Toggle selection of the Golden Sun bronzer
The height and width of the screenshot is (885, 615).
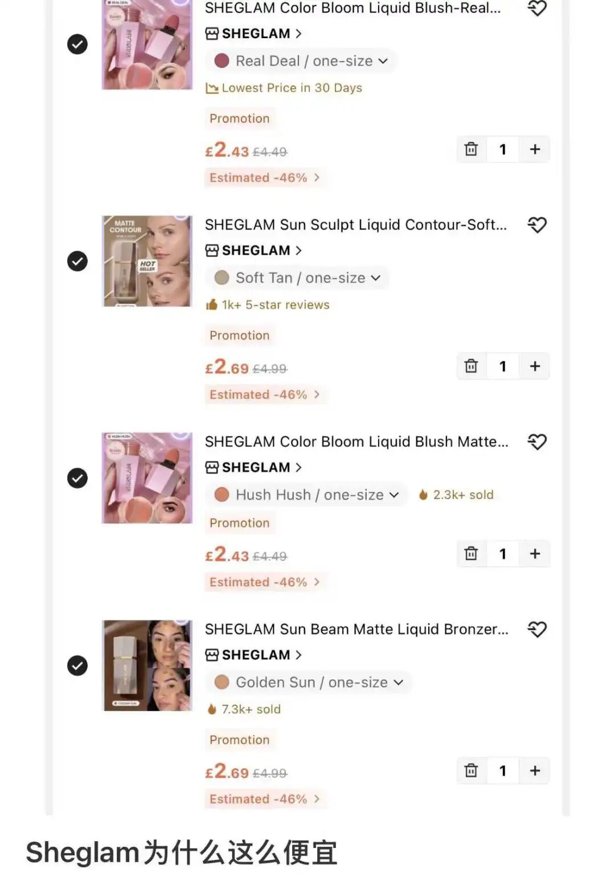77,665
